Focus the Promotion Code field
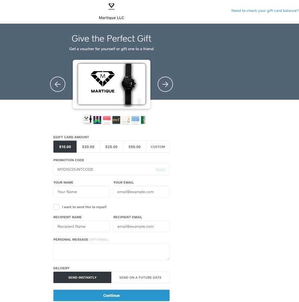This screenshot has width=299, height=302. tap(111, 169)
